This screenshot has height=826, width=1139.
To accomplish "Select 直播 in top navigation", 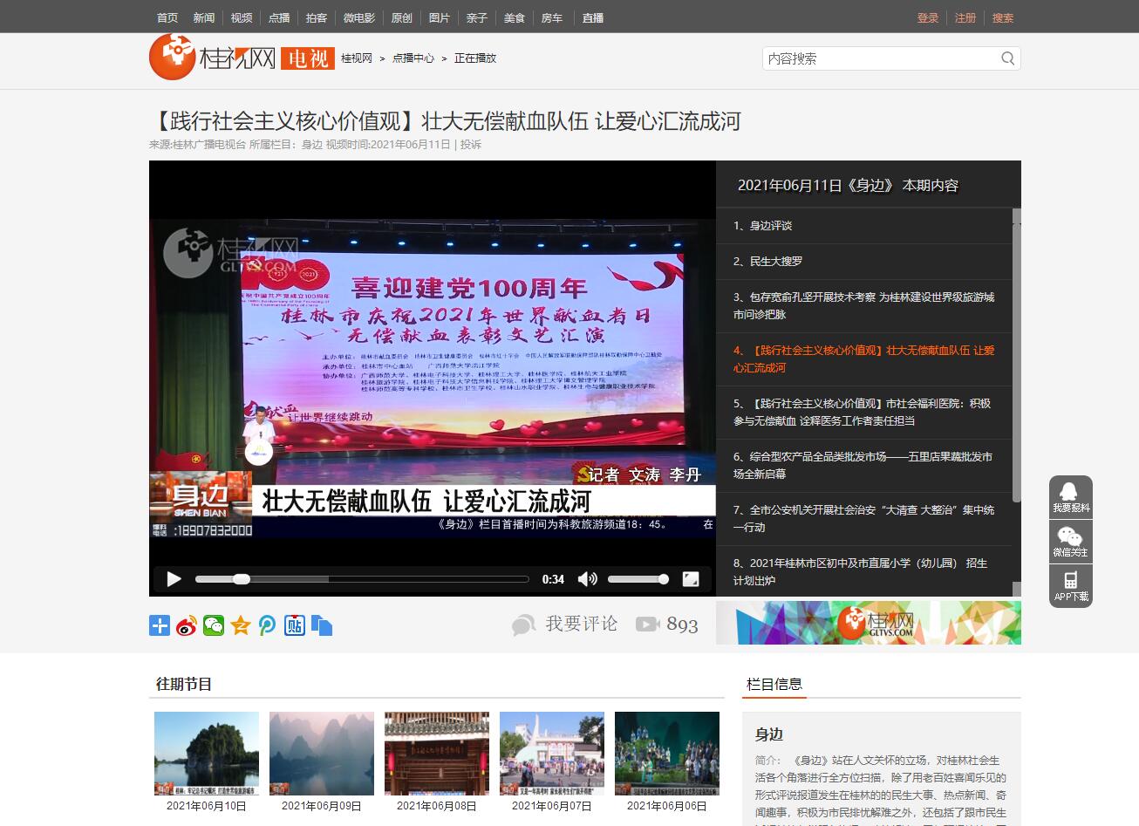I will 593,17.
